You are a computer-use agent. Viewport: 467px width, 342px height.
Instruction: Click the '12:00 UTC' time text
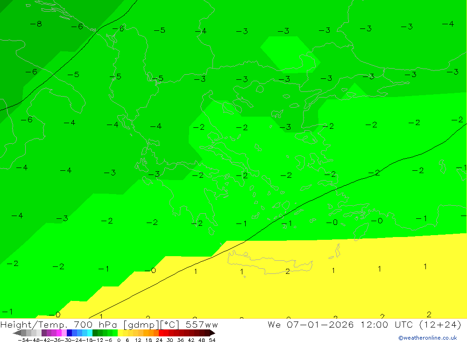coord(388,324)
